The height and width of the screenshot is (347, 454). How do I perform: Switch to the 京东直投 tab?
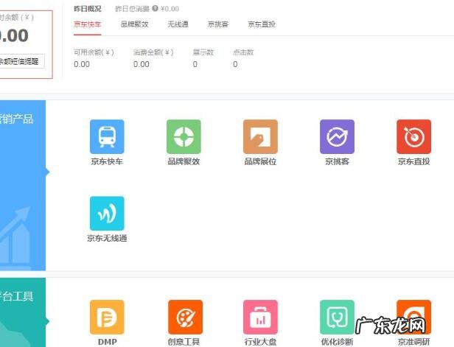(262, 24)
